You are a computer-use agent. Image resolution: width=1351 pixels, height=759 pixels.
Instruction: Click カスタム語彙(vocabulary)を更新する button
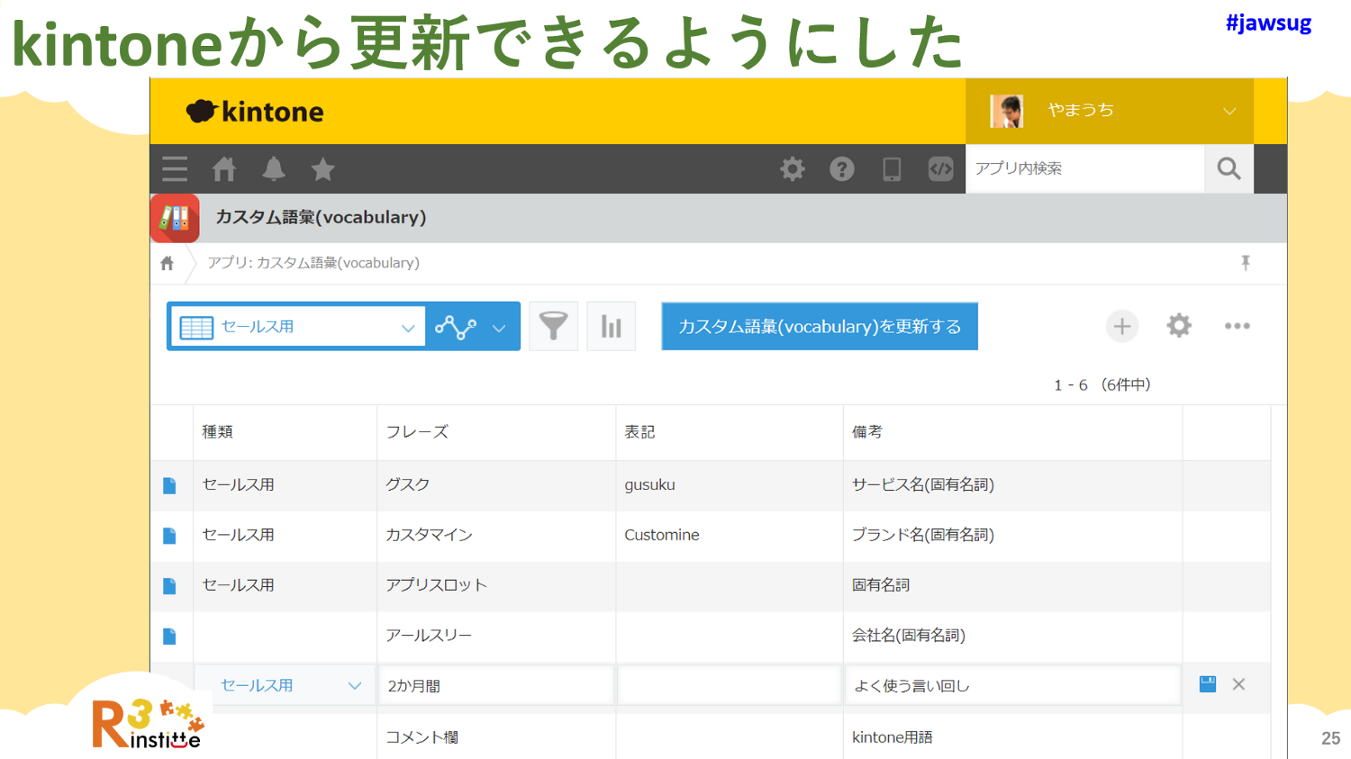(x=820, y=326)
